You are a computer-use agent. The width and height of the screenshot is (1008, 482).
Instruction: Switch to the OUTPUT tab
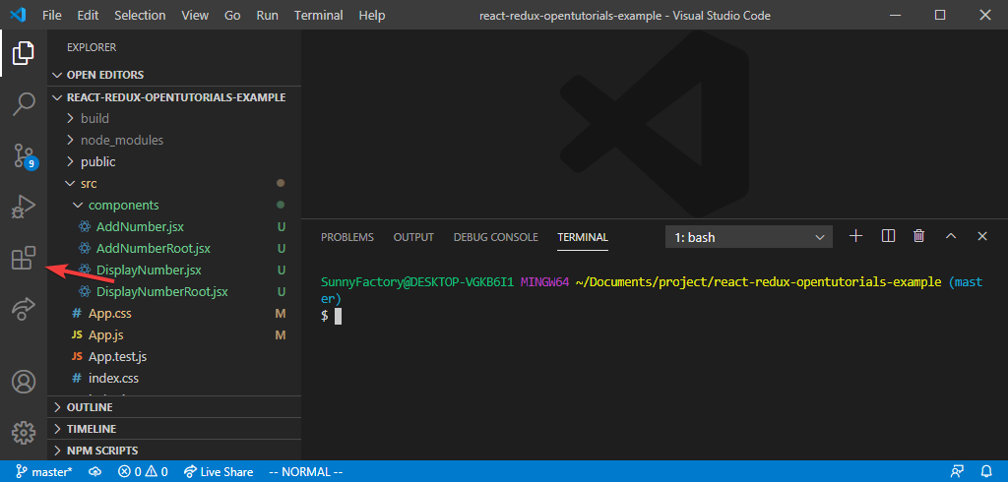(x=413, y=237)
